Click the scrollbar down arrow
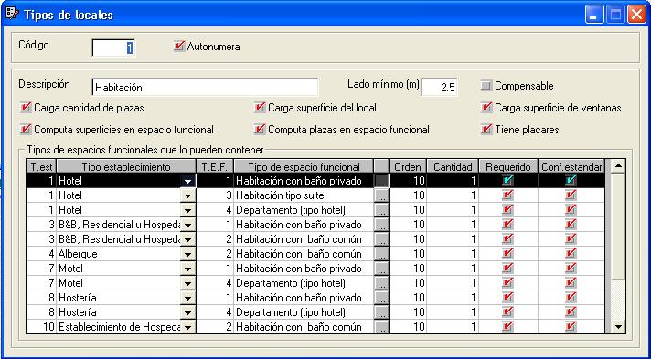 618,327
